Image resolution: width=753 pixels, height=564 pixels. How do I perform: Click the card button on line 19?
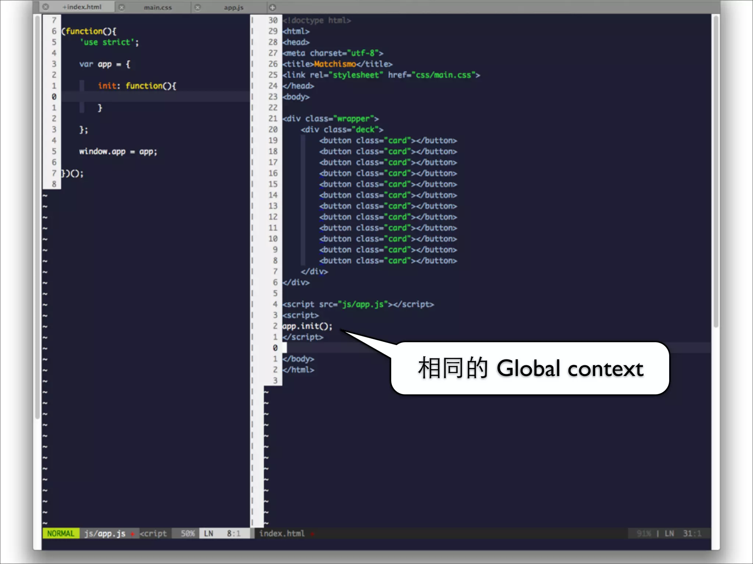388,141
